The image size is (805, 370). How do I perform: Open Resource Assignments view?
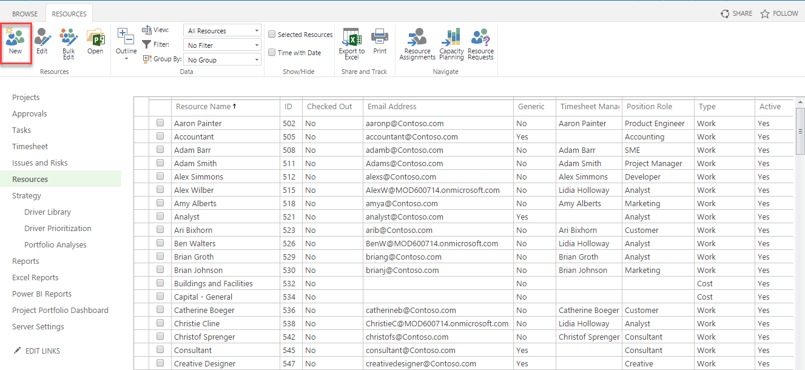click(417, 45)
